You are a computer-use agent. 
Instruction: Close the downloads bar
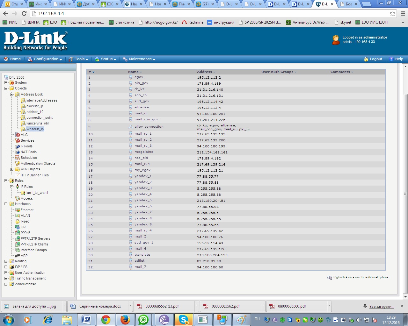tap(402, 306)
